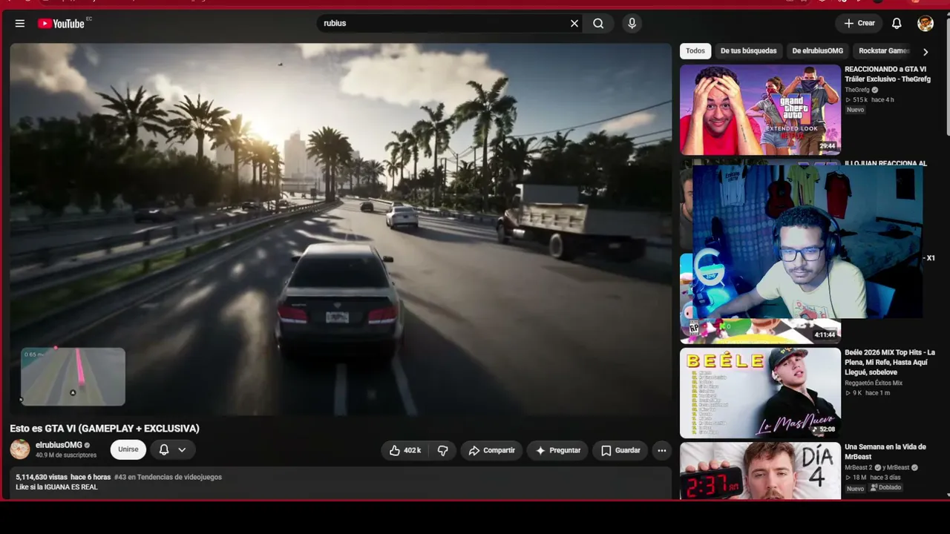Open the notifications bell in header
The image size is (950, 534).
[897, 24]
